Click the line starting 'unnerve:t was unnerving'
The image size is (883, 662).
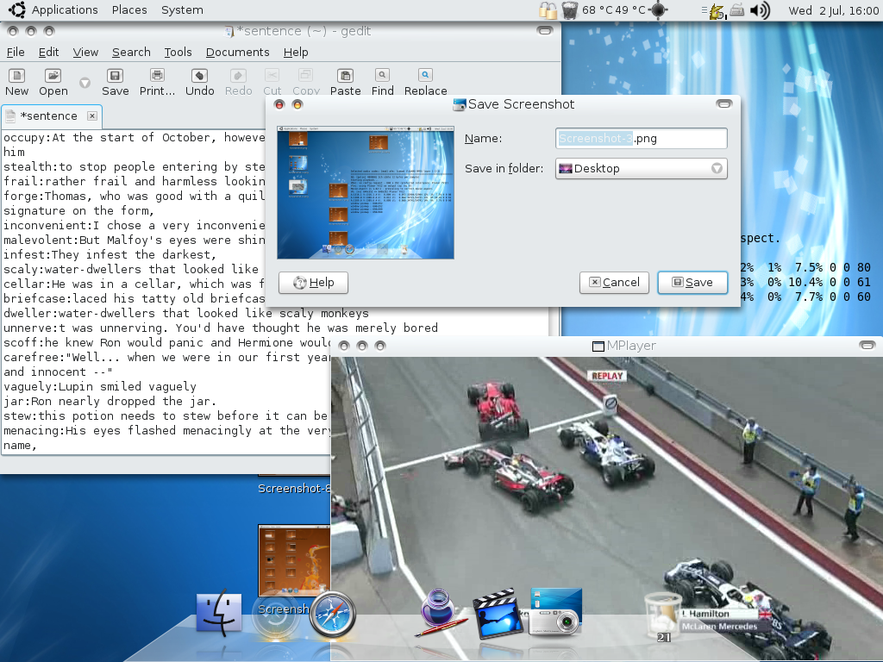point(220,328)
